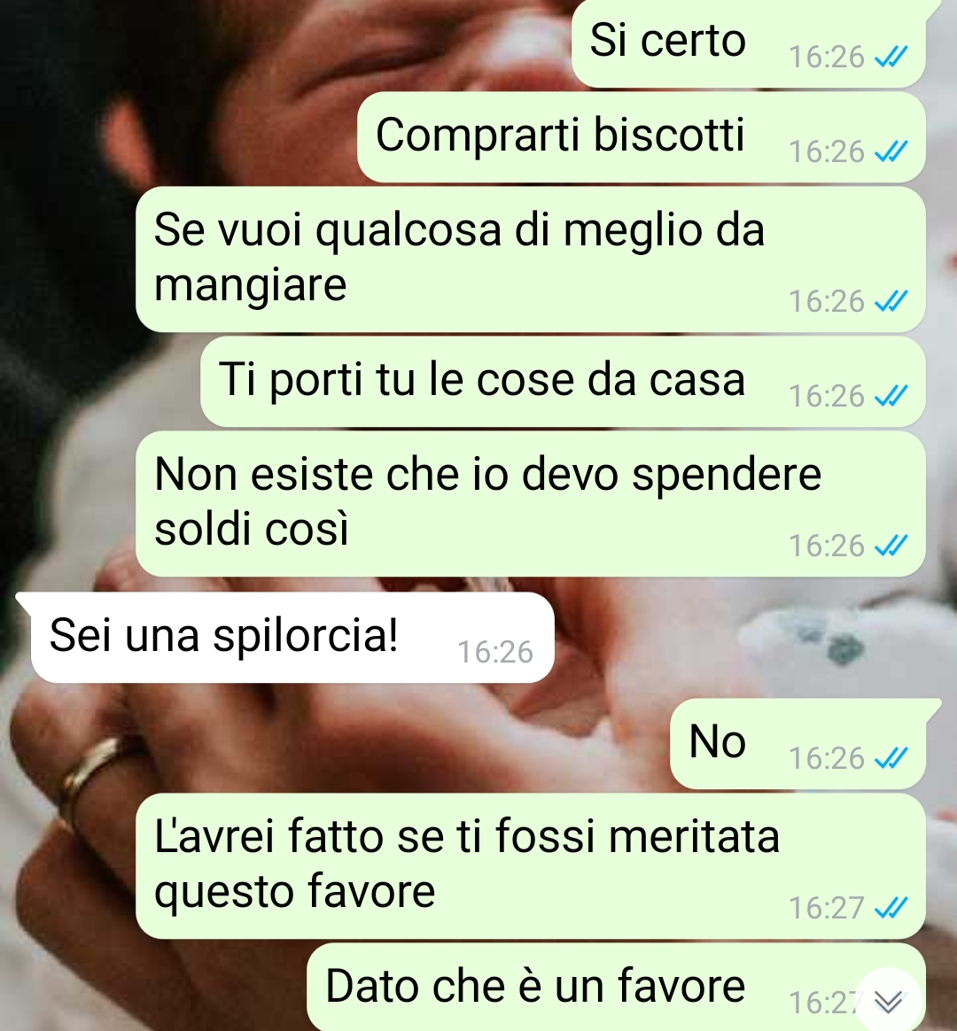Tap the read ticks on the "No" message

[x=891, y=759]
